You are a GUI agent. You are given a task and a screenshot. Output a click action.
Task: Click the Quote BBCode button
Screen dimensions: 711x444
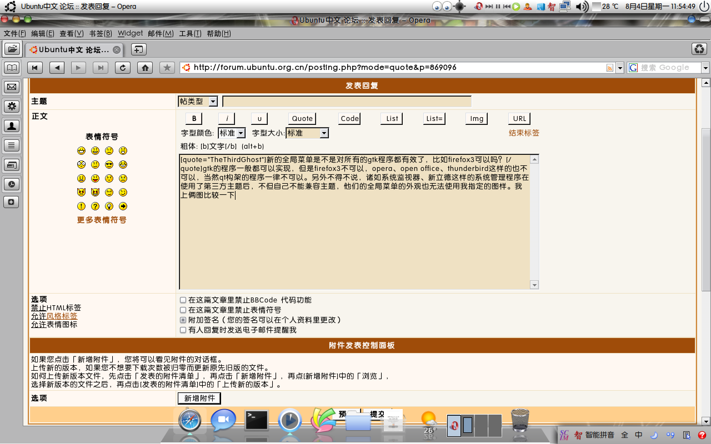point(303,119)
